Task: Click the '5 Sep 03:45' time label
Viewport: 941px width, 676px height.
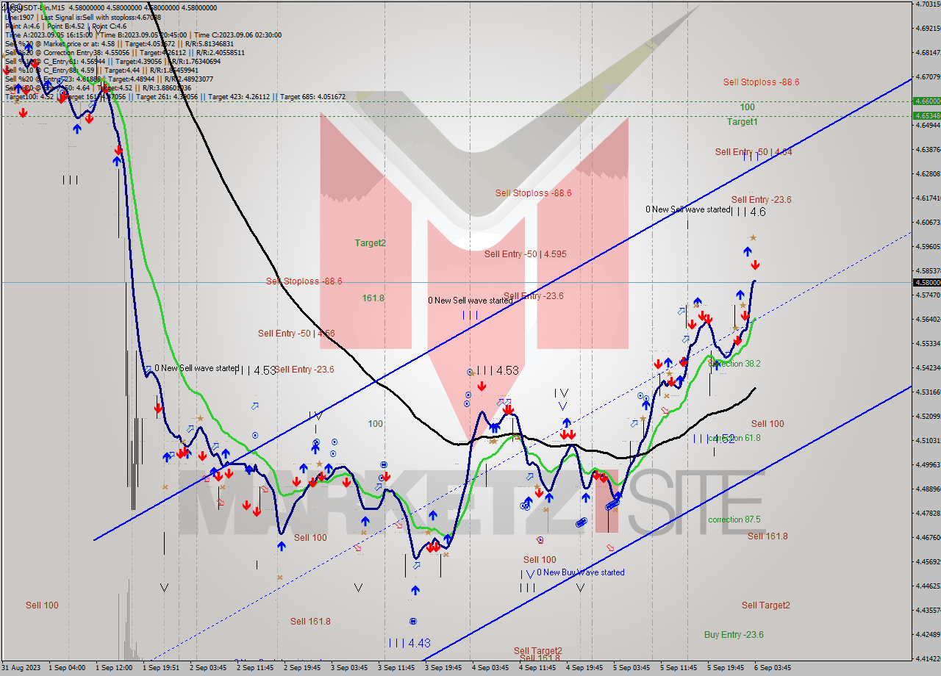Action: point(631,668)
